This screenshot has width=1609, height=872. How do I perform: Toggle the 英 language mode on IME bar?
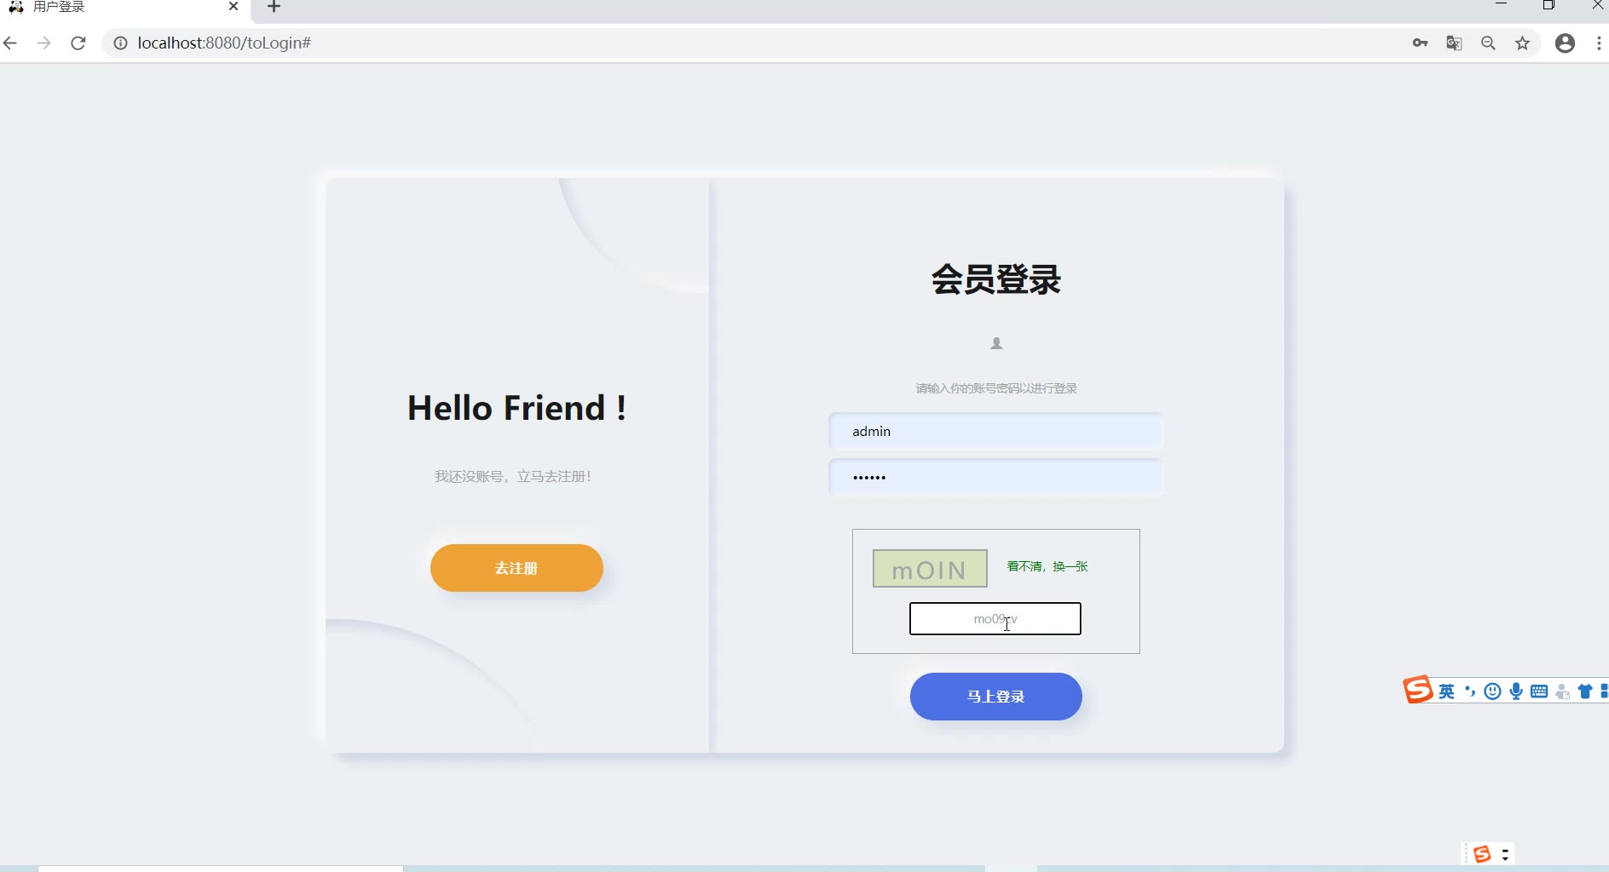[1447, 691]
